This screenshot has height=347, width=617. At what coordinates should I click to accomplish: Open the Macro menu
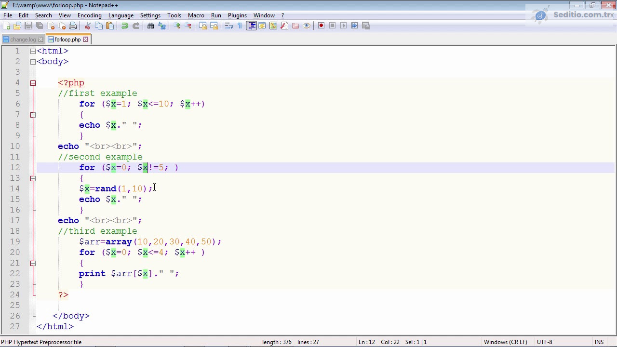pos(196,15)
